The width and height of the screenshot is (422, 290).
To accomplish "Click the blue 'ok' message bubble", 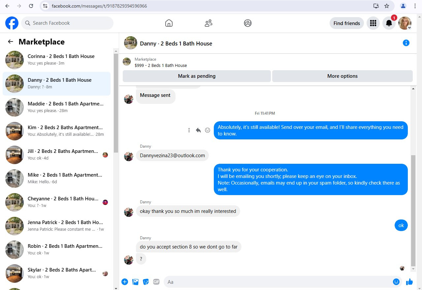I will tap(401, 225).
